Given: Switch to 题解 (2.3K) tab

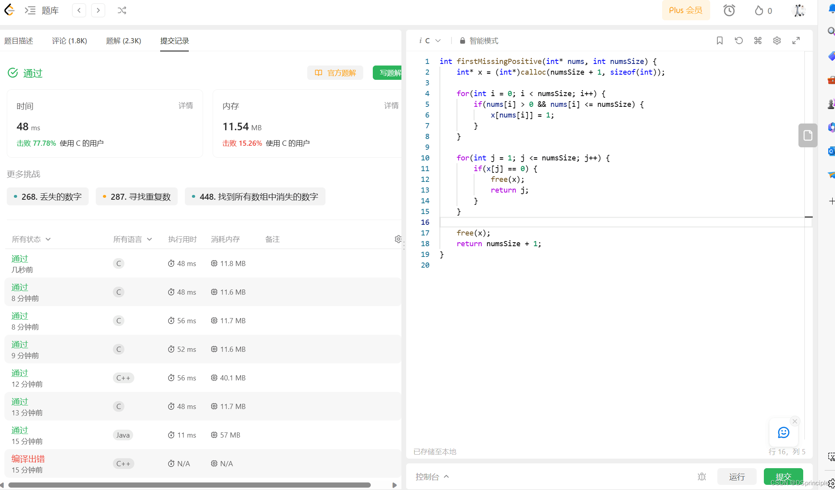Looking at the screenshot, I should pos(124,41).
